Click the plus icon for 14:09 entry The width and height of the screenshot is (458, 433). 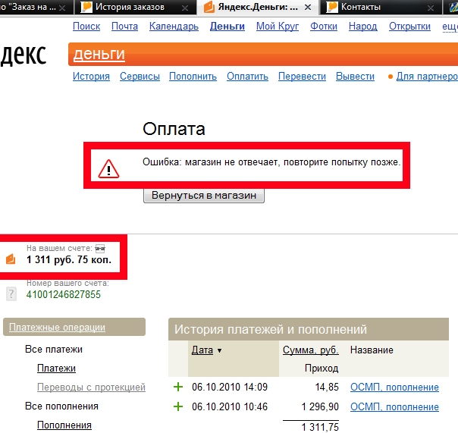click(178, 387)
